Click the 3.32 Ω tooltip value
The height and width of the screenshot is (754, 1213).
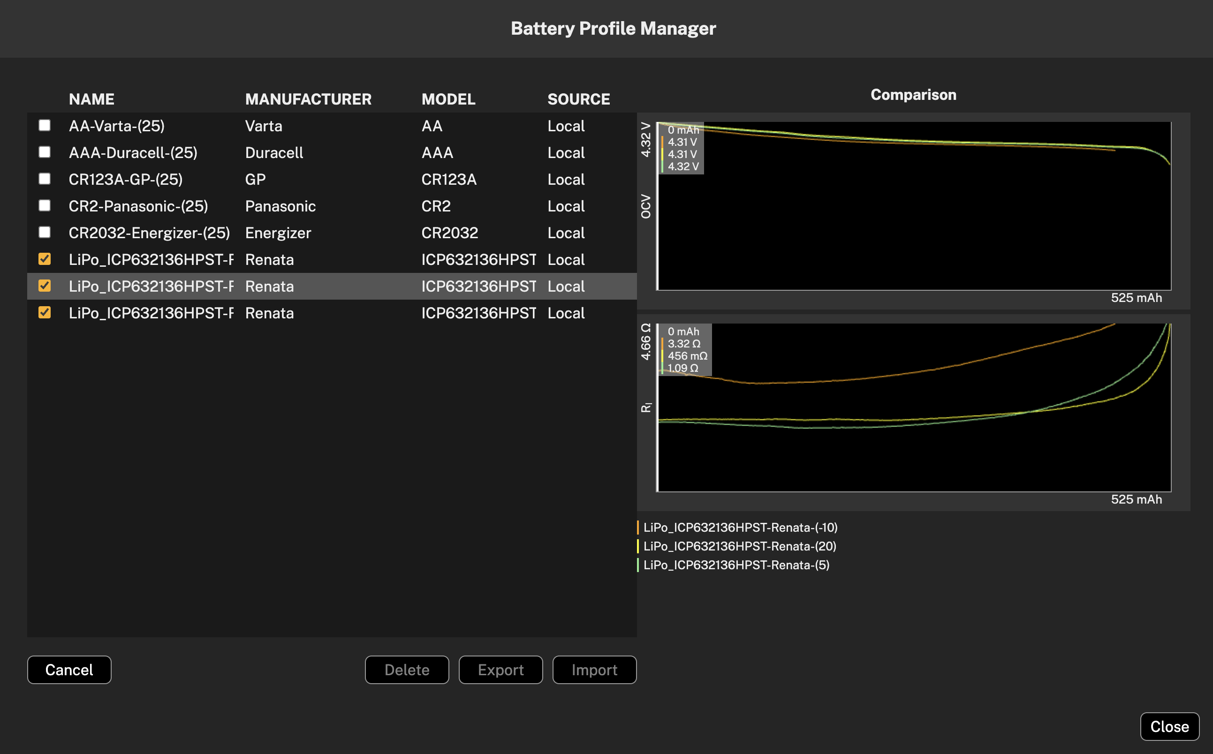point(684,344)
